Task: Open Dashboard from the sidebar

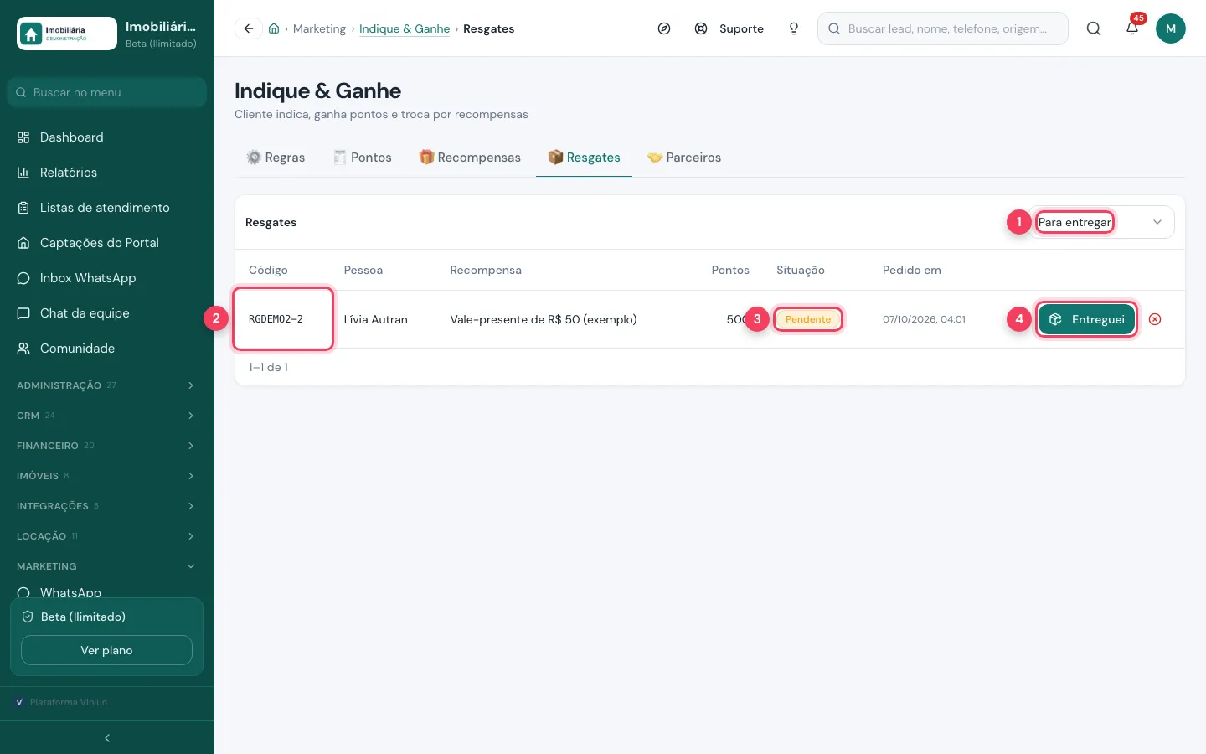Action: [x=107, y=137]
